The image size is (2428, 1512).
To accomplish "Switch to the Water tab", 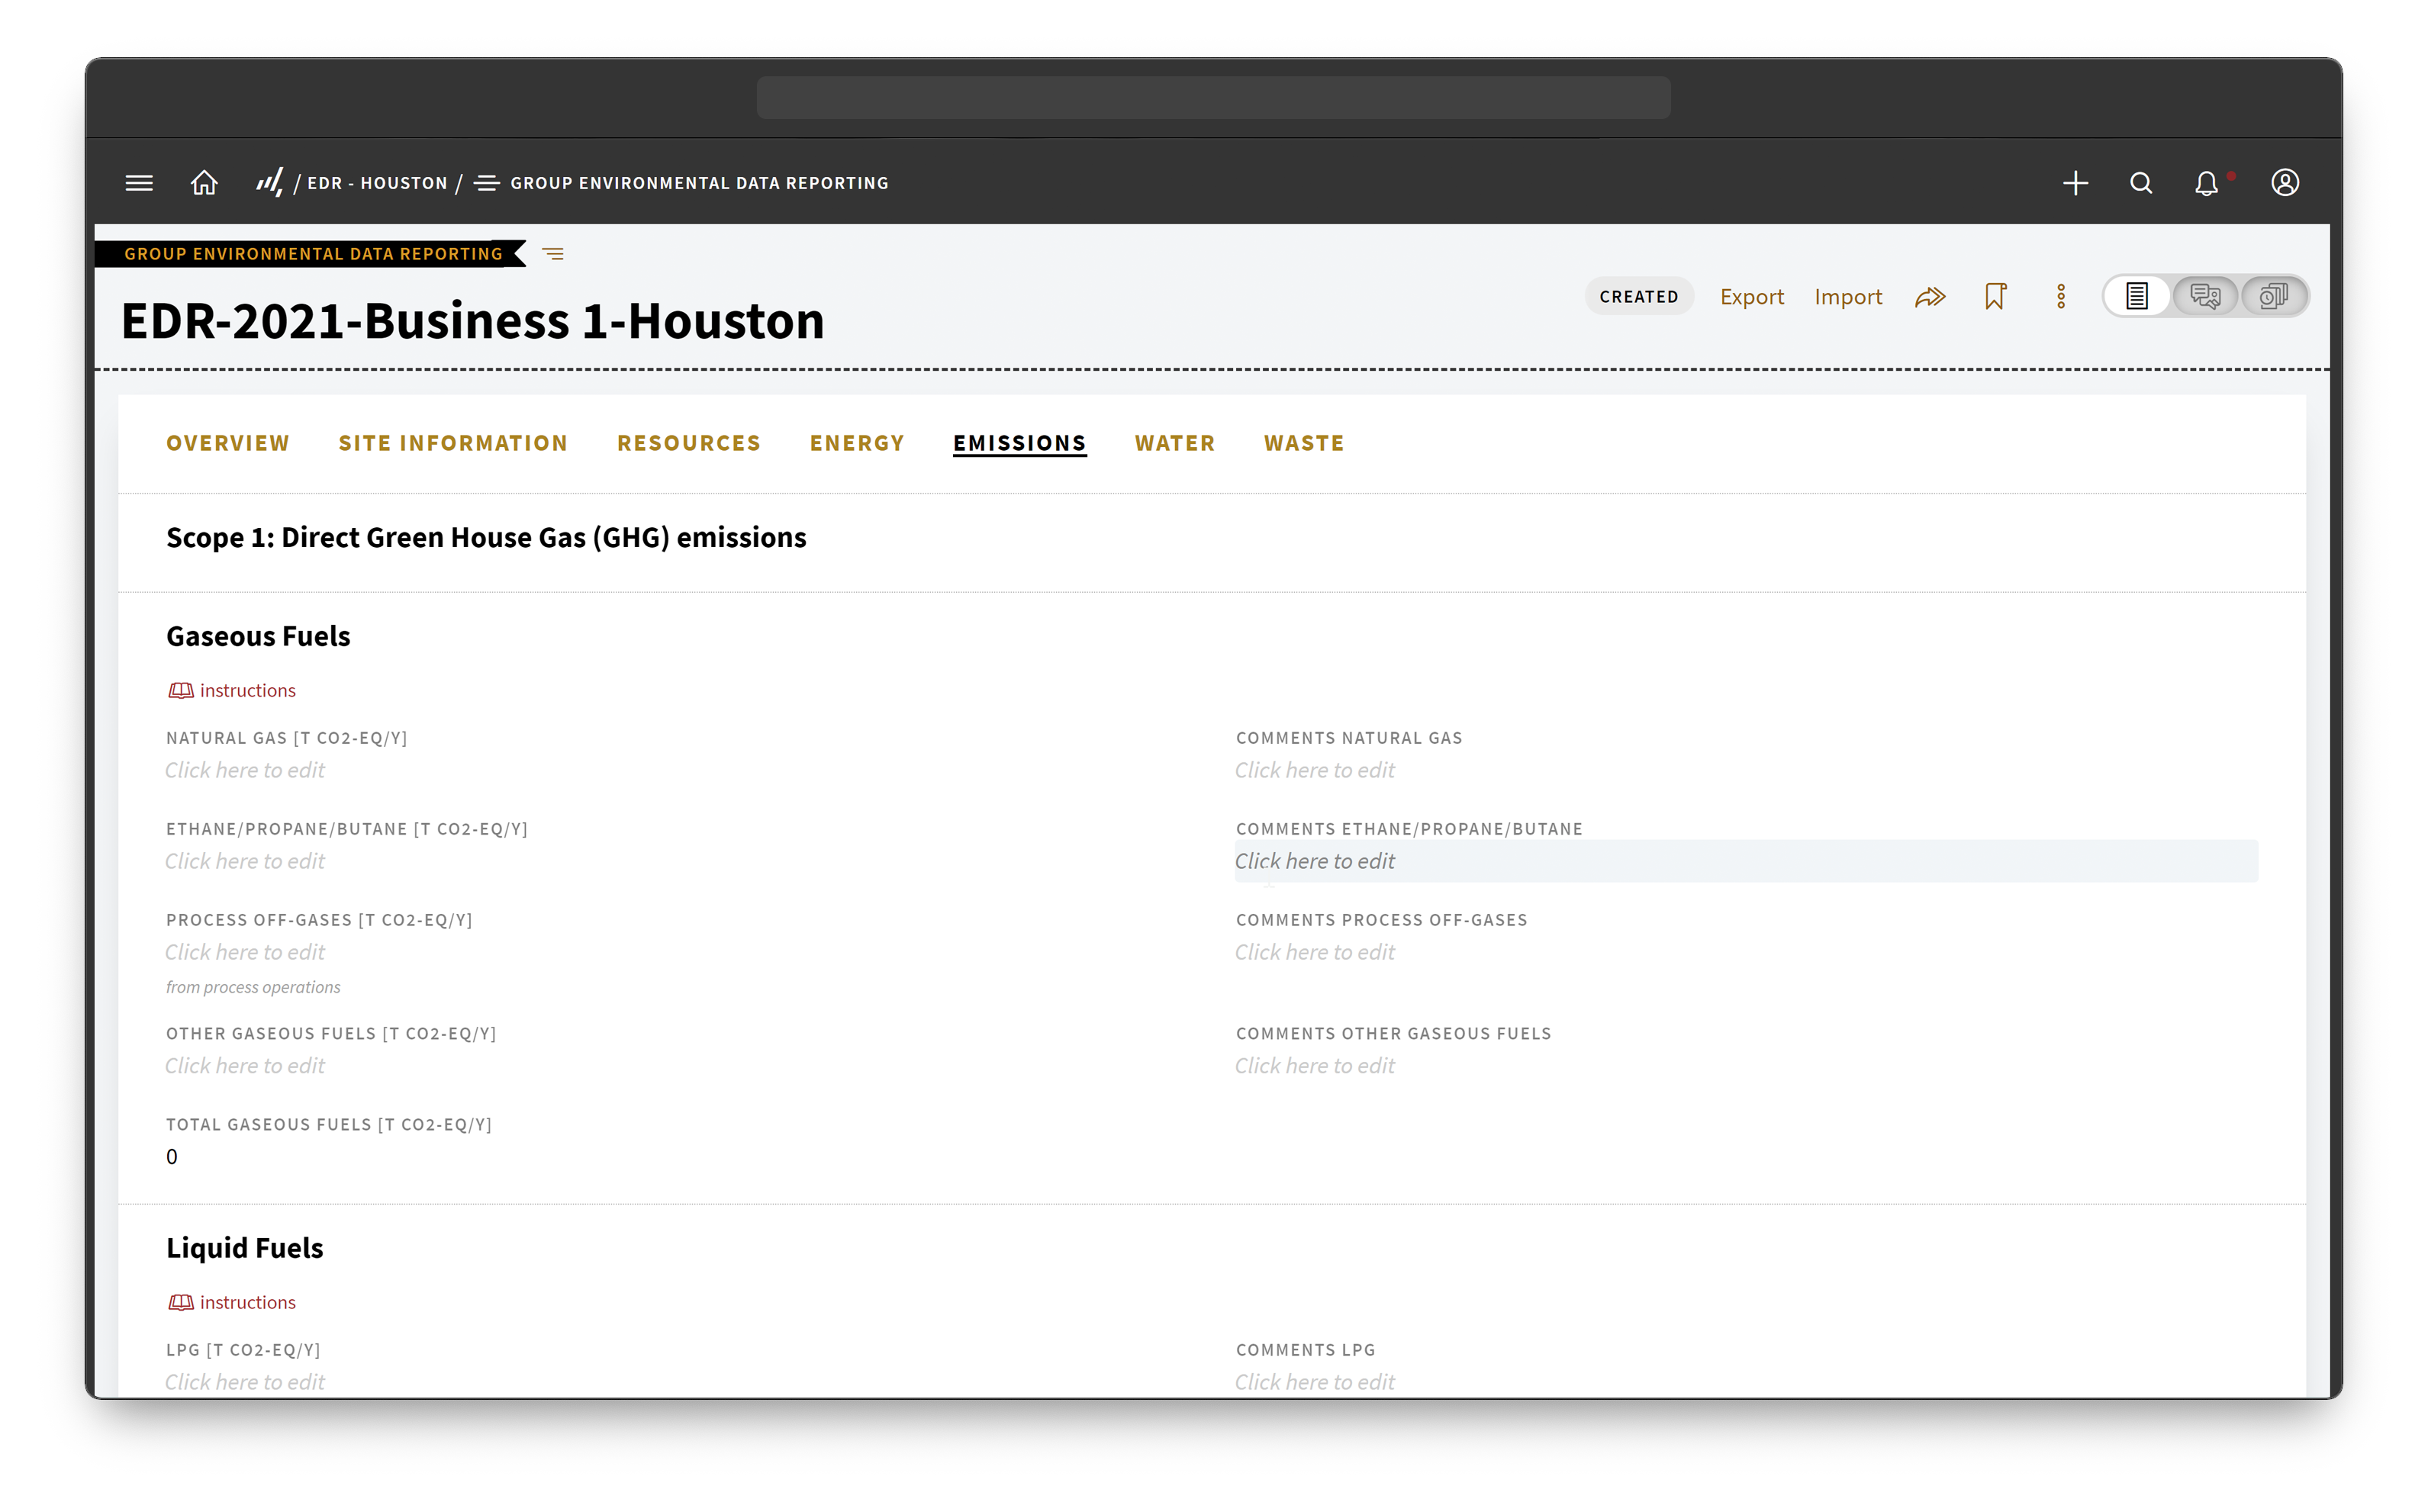I will [x=1175, y=443].
